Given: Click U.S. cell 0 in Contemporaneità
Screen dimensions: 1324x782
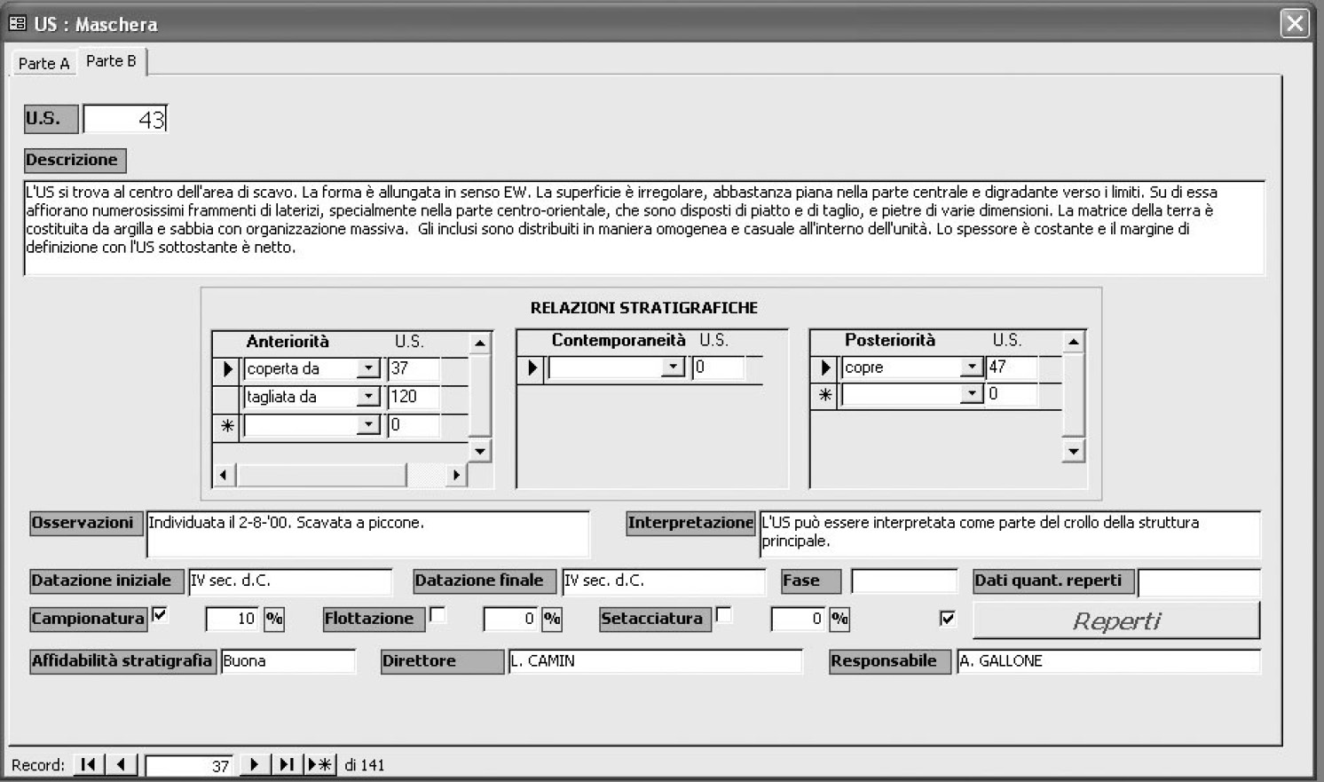Looking at the screenshot, I should (719, 367).
